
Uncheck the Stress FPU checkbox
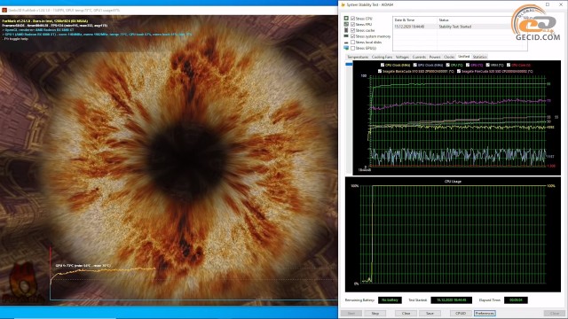click(353, 24)
